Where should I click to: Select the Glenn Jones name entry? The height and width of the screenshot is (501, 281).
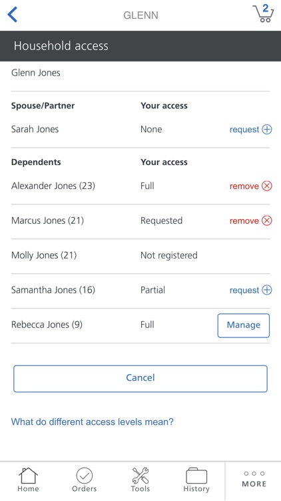pyautogui.click(x=36, y=73)
